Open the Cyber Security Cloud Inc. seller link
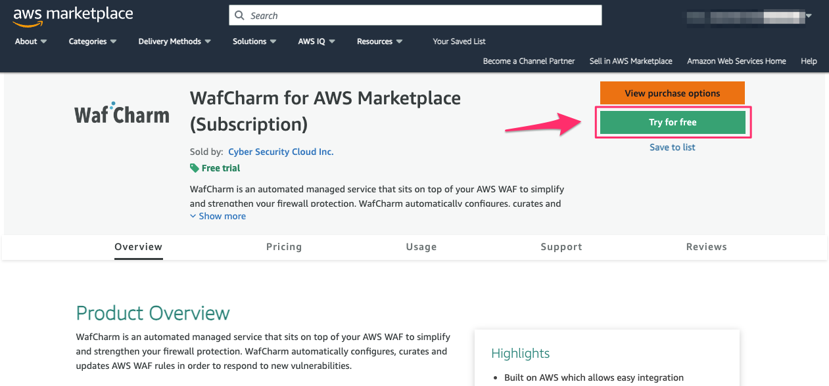Image resolution: width=829 pixels, height=386 pixels. (281, 152)
